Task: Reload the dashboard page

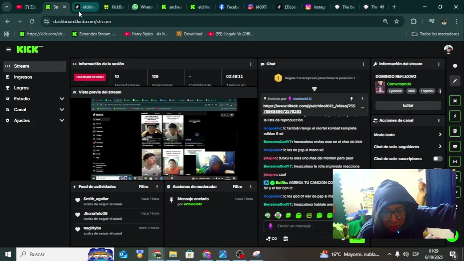Action: coord(32,21)
